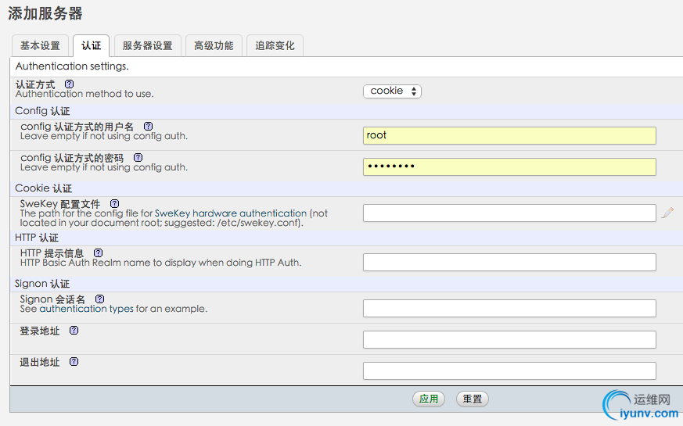
Task: Click help icon beside 登录地址
Action: (74, 331)
